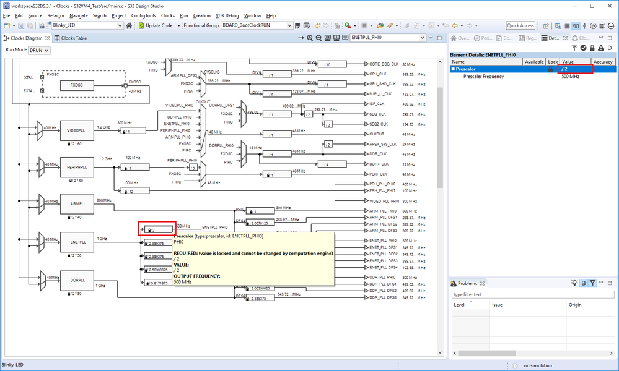The width and height of the screenshot is (619, 371).
Task: Open the Refactor menu
Action: click(x=56, y=15)
